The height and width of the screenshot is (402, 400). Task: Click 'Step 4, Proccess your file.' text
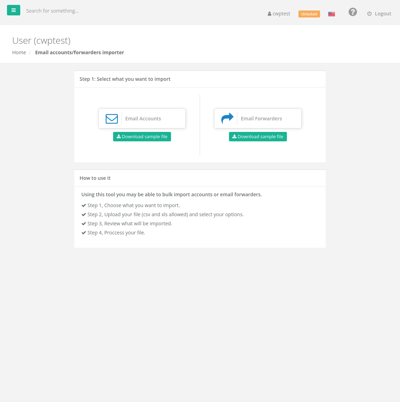coord(116,233)
